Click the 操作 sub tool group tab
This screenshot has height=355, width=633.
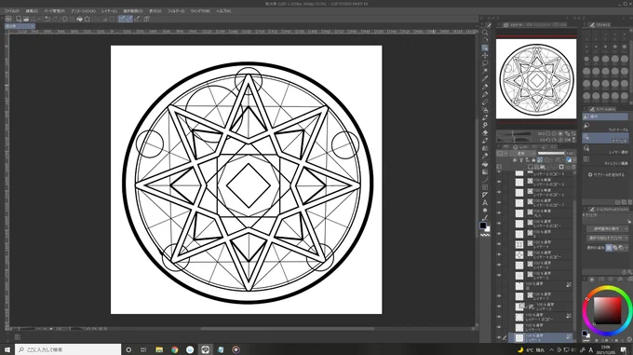605,116
